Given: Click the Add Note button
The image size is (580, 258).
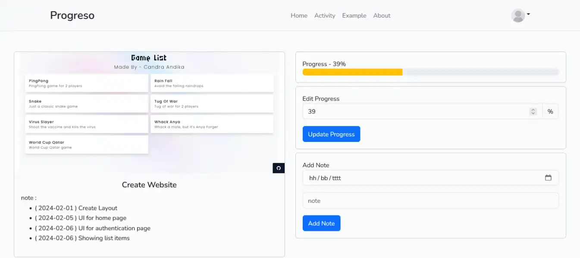Looking at the screenshot, I should coord(321,223).
